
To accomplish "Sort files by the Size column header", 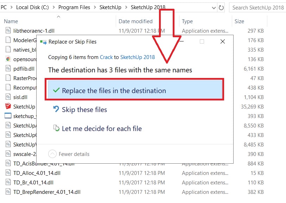I will tap(239, 21).
